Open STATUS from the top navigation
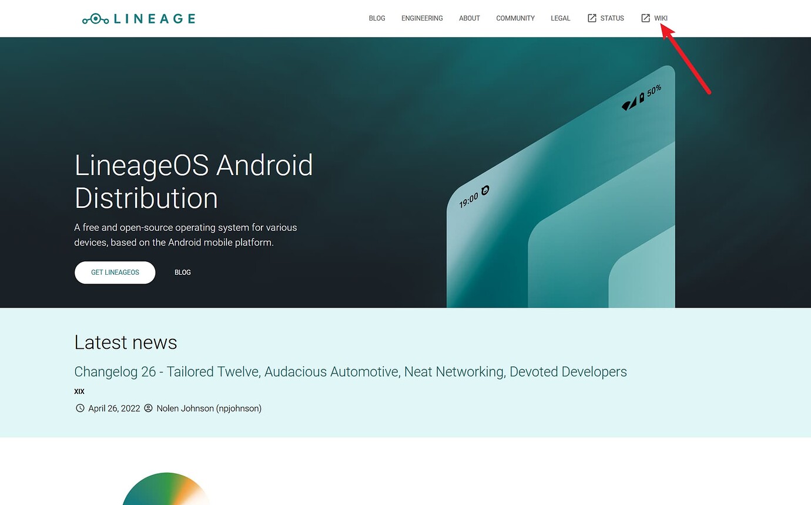The image size is (811, 505). (611, 18)
